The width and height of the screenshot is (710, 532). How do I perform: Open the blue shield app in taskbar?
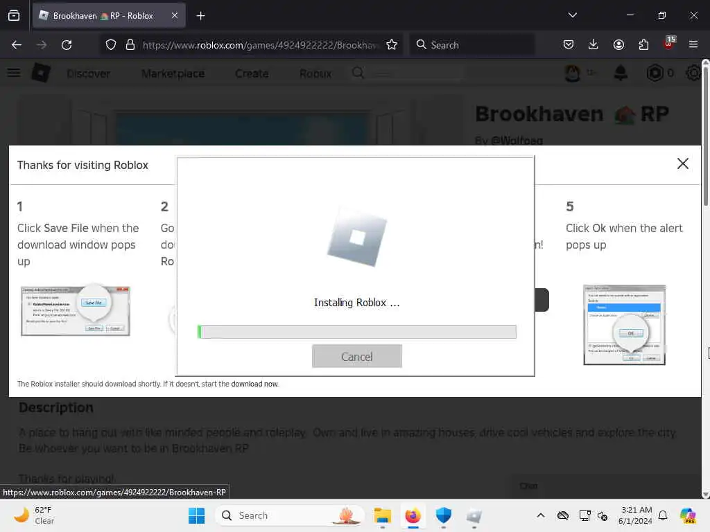pos(443,515)
